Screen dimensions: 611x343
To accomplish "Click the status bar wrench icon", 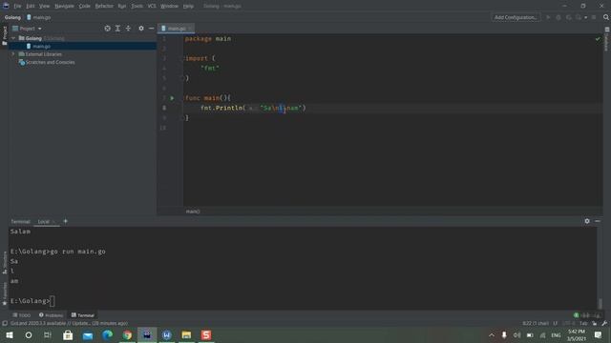I will 604,323.
